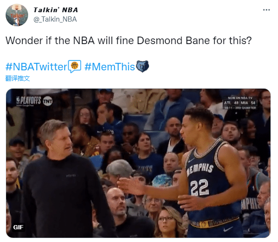
Task: Click the GIF badge on the media
Action: click(18, 227)
